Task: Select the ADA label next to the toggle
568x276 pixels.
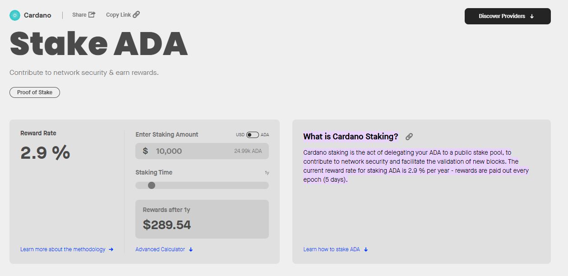Action: 265,135
